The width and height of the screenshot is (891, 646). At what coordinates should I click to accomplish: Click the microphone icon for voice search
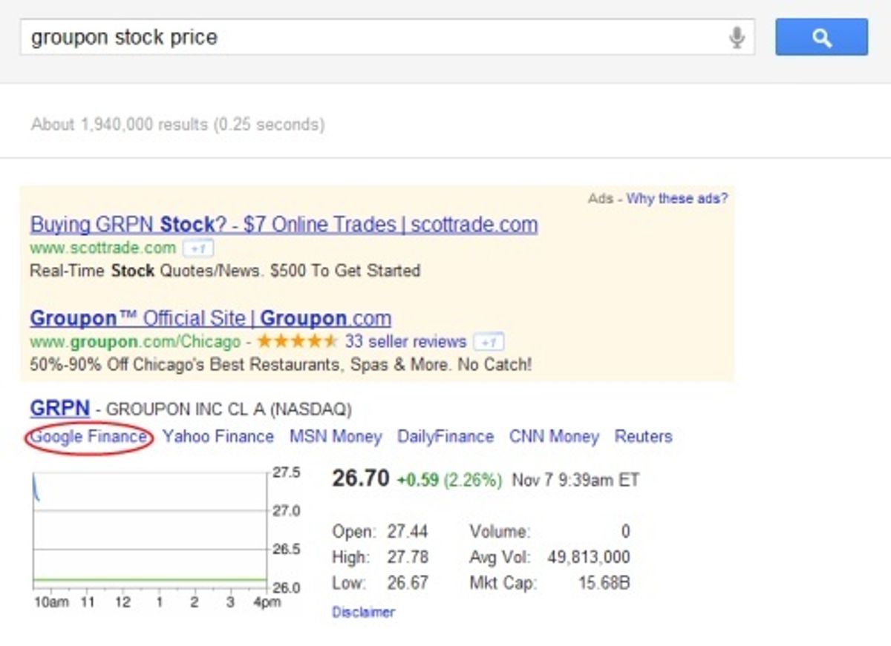(x=736, y=37)
